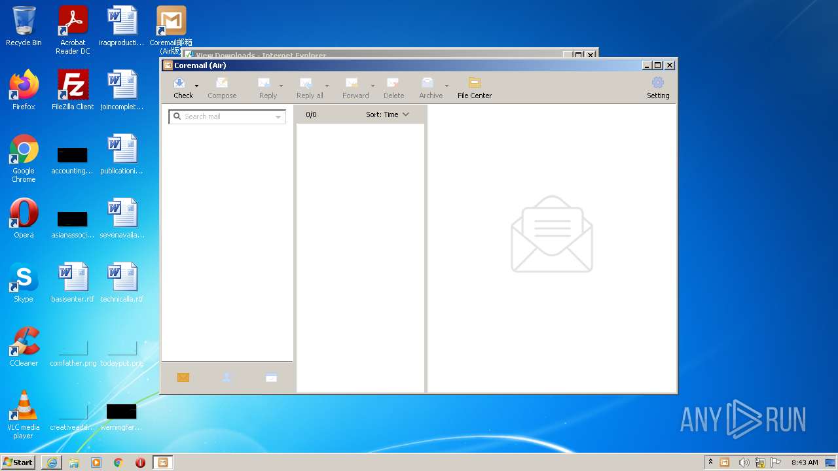
Task: Select the joincomplet document icon
Action: coord(122,90)
